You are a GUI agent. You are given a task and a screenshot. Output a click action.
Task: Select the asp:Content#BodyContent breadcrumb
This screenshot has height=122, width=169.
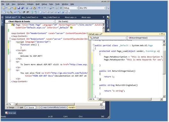55,107
